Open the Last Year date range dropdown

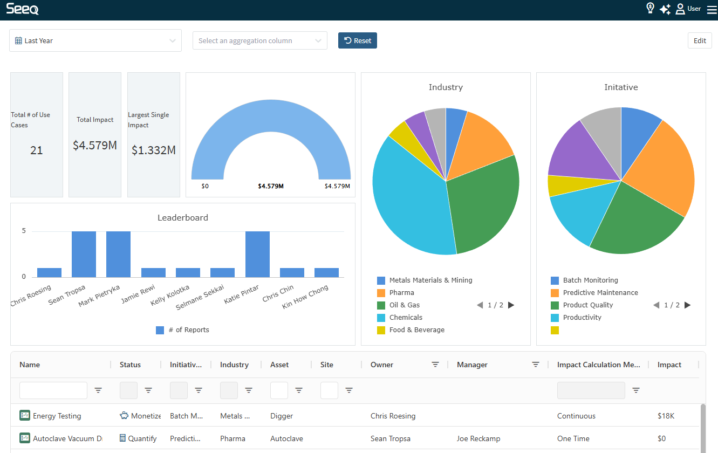[x=95, y=40]
